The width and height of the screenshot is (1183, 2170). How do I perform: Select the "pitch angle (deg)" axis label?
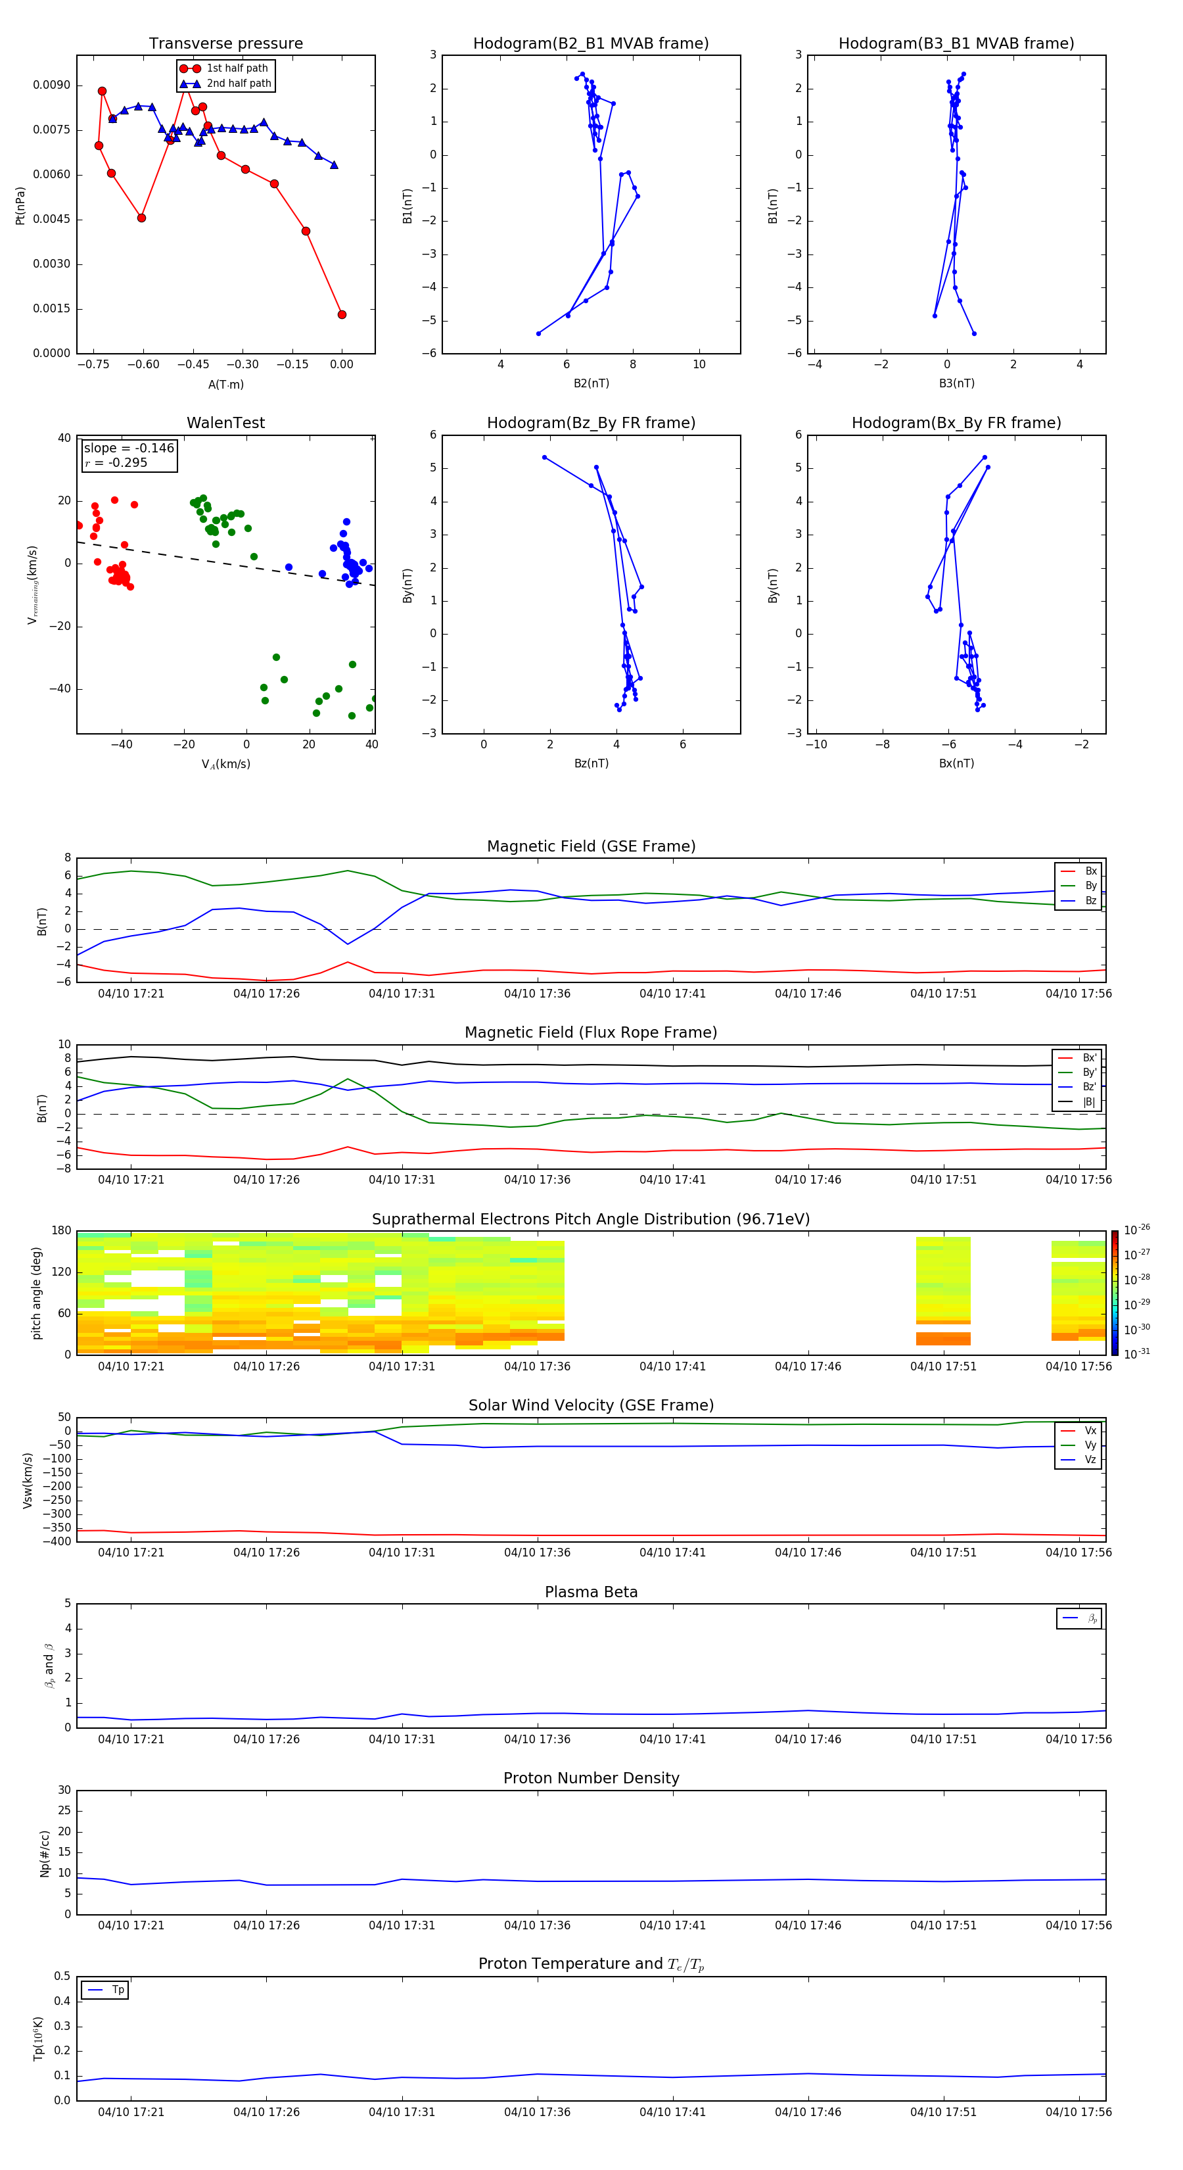(36, 1293)
